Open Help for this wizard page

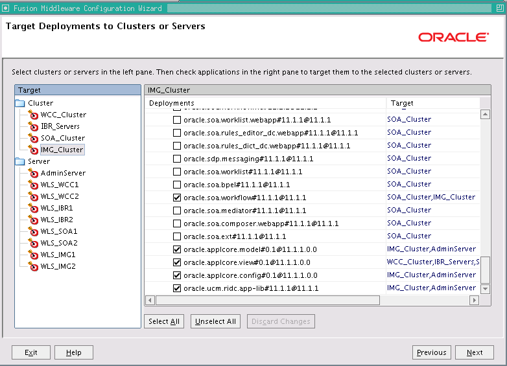point(74,352)
